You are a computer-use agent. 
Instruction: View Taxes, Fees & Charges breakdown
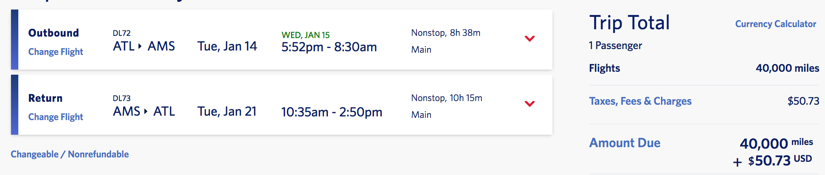coord(640,101)
